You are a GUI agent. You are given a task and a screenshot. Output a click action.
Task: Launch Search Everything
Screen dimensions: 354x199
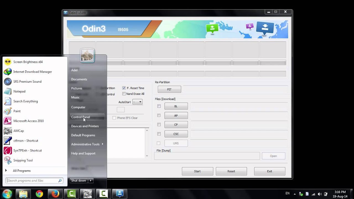[35, 101]
